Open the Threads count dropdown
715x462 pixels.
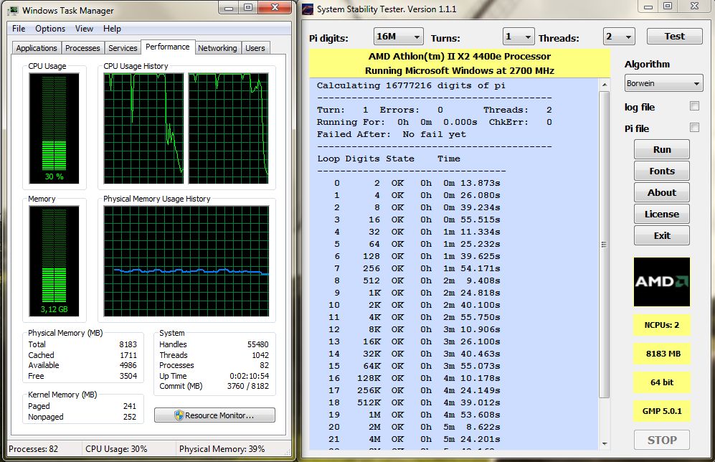coord(619,37)
